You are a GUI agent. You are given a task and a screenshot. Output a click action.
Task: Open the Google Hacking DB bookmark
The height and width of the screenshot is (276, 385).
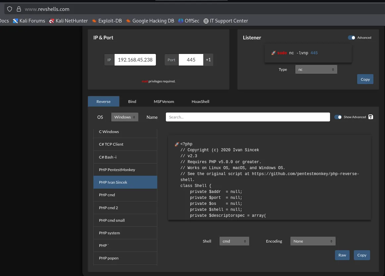tap(150, 21)
